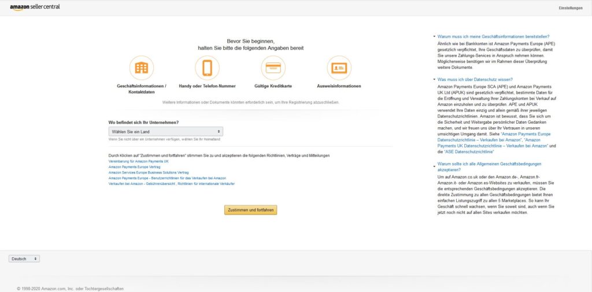This screenshot has width=592, height=292.
Task: Click the 'Gültige Kreditkarte' label
Action: pyautogui.click(x=273, y=86)
